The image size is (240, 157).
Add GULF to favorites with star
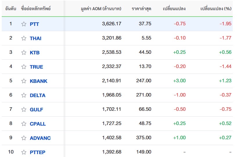[x=24, y=109]
